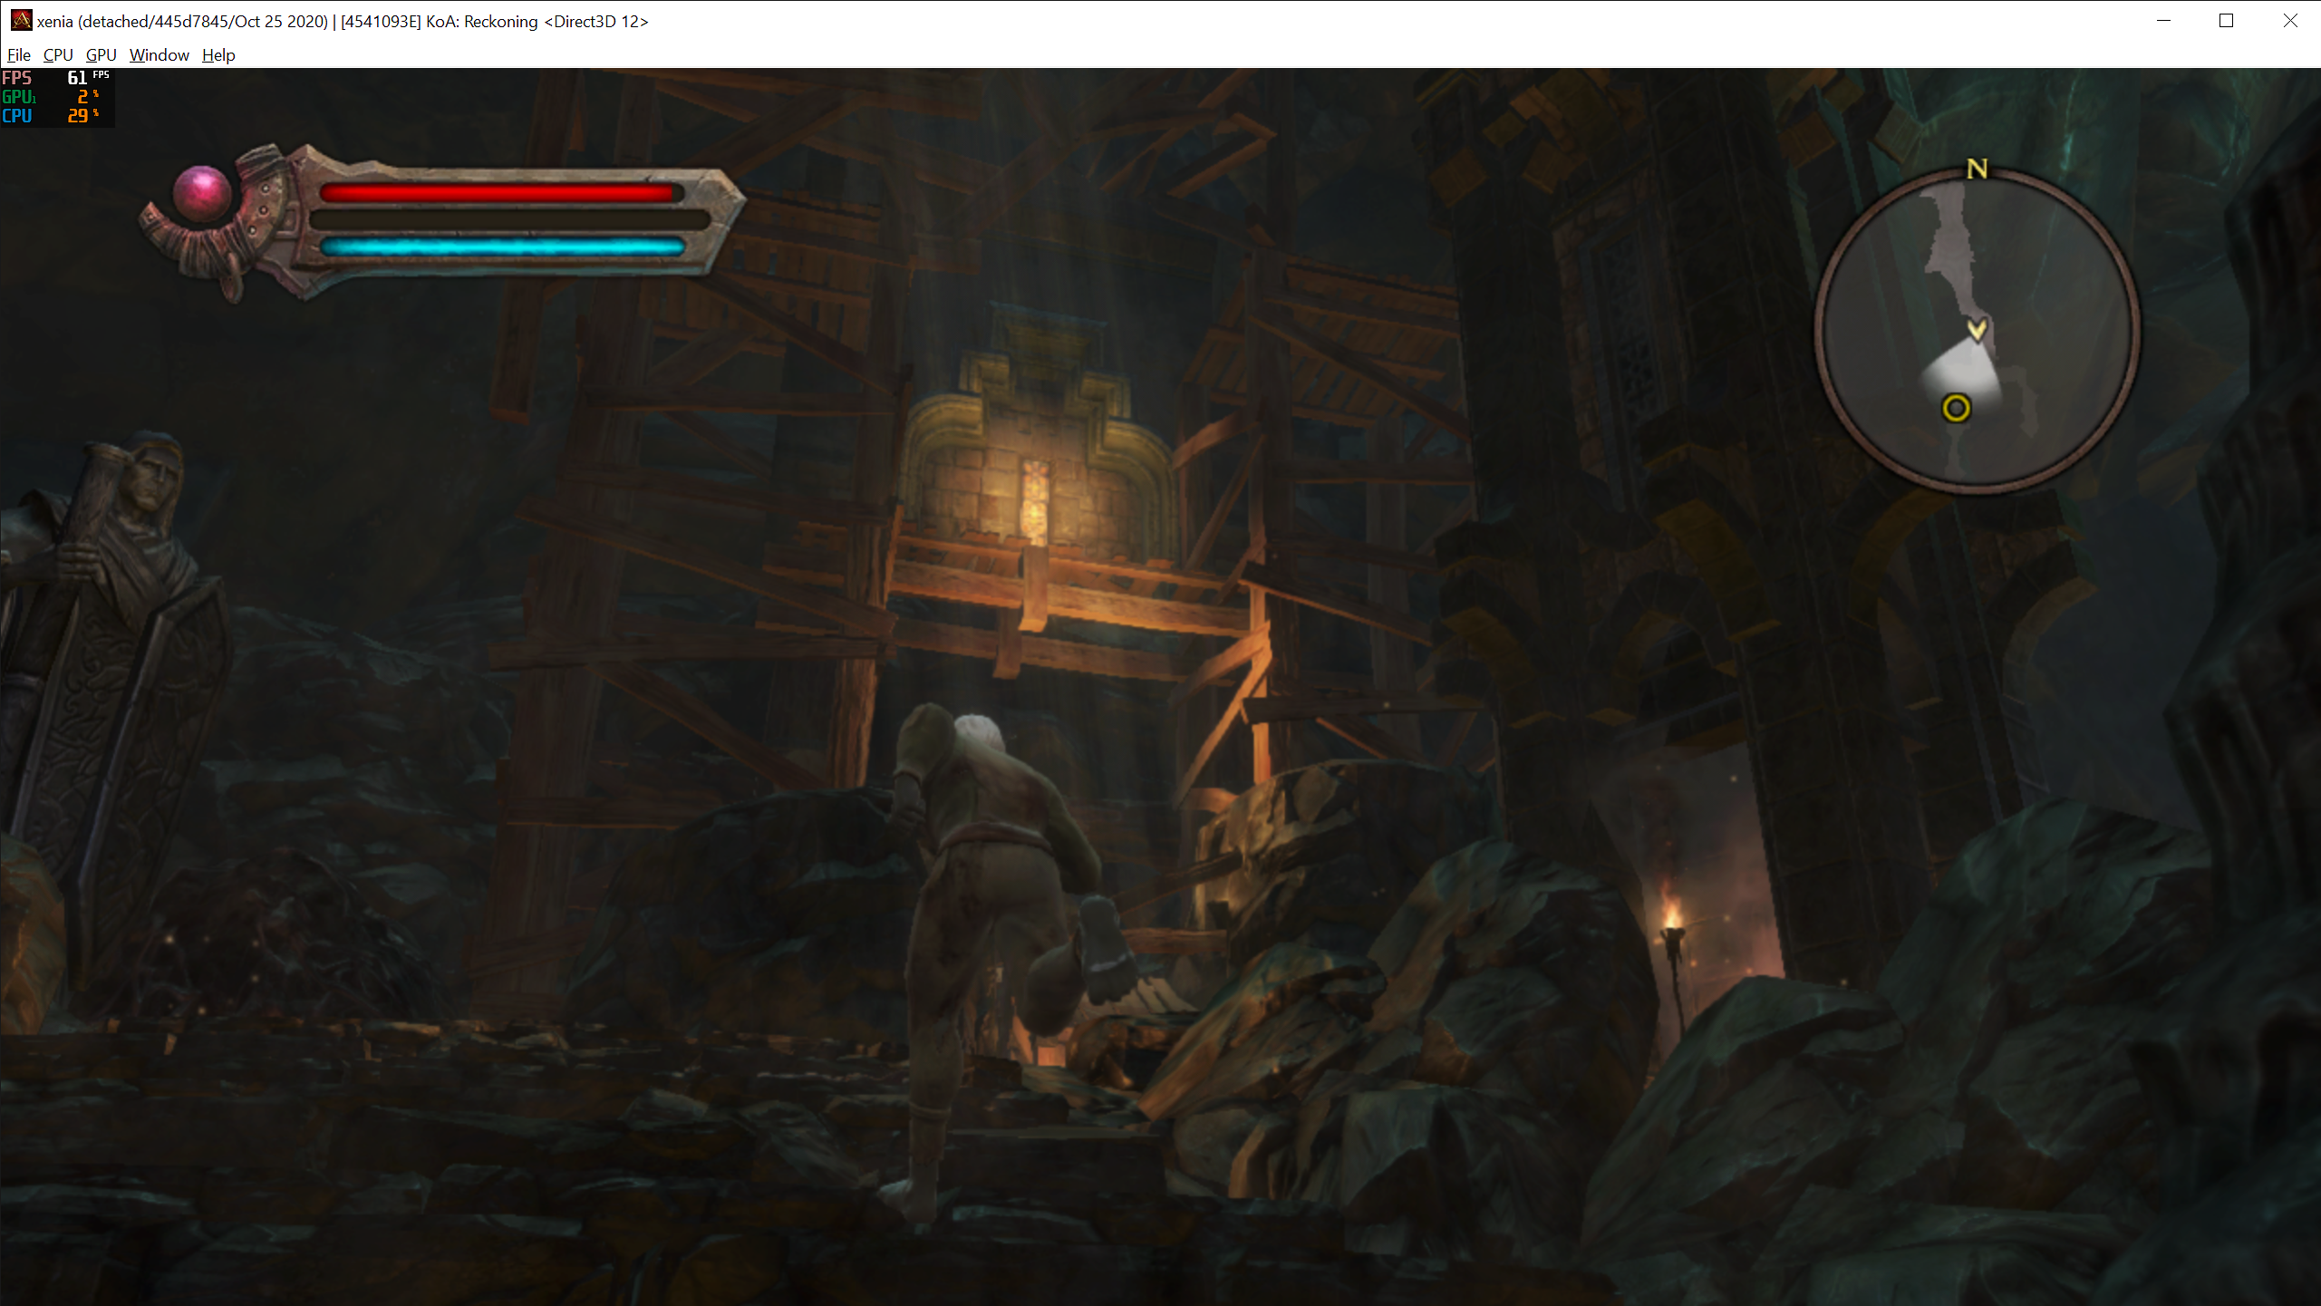2321x1306 pixels.
Task: Click the GPU usage readout
Action: click(50, 96)
